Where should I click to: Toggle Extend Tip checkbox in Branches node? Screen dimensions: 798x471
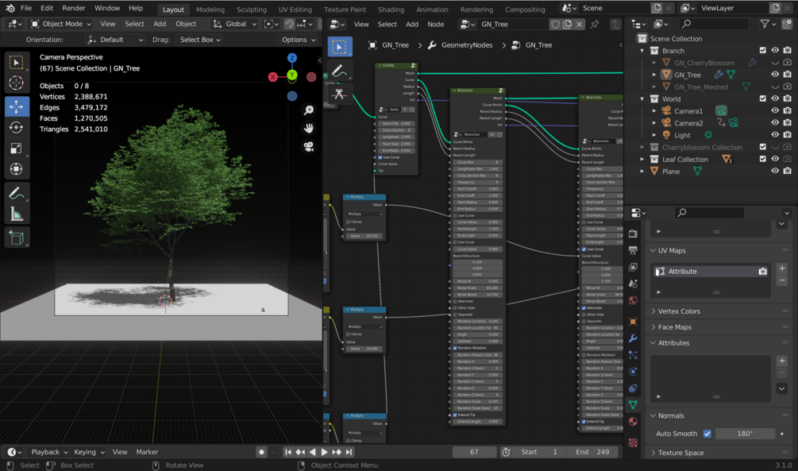click(455, 415)
